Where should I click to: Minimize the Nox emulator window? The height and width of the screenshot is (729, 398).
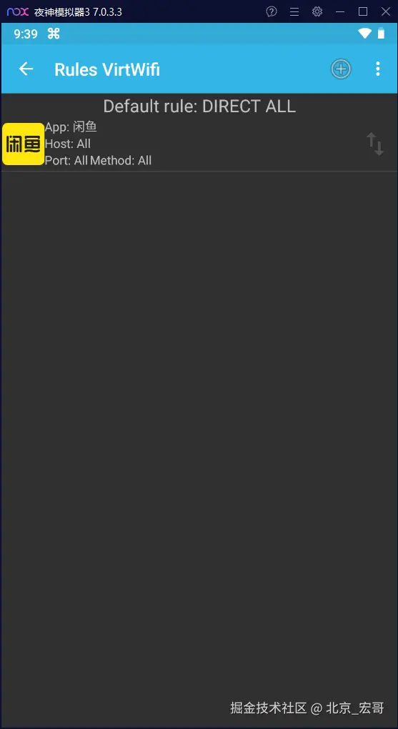(340, 11)
